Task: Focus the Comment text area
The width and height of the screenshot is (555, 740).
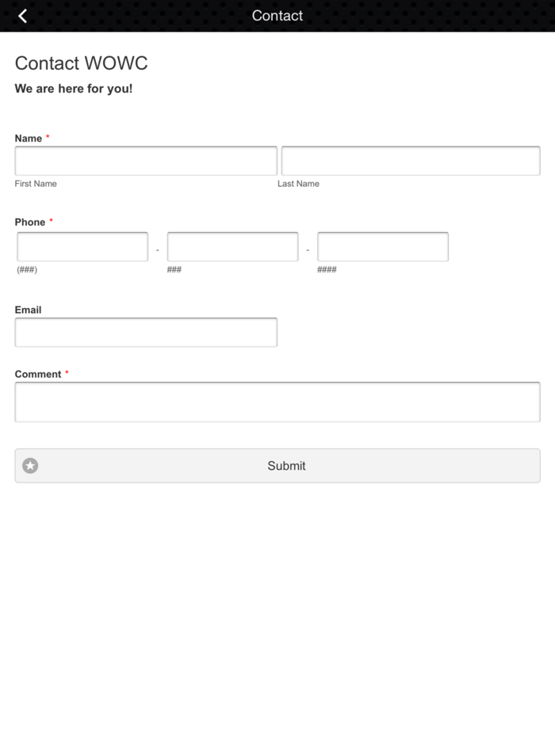Action: (x=277, y=402)
